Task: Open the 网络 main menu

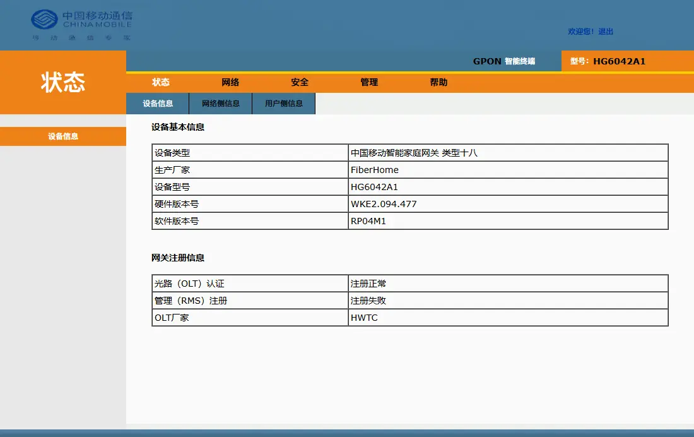Action: point(230,82)
